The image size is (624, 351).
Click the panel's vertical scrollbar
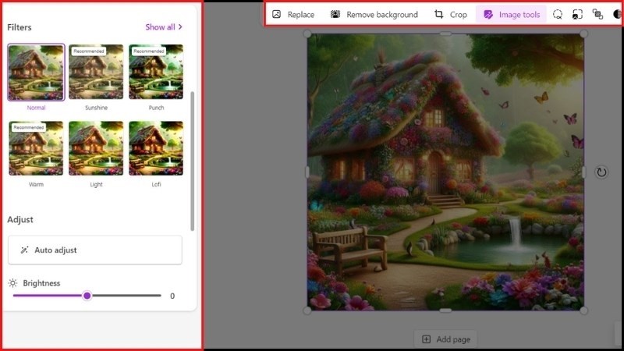193,160
